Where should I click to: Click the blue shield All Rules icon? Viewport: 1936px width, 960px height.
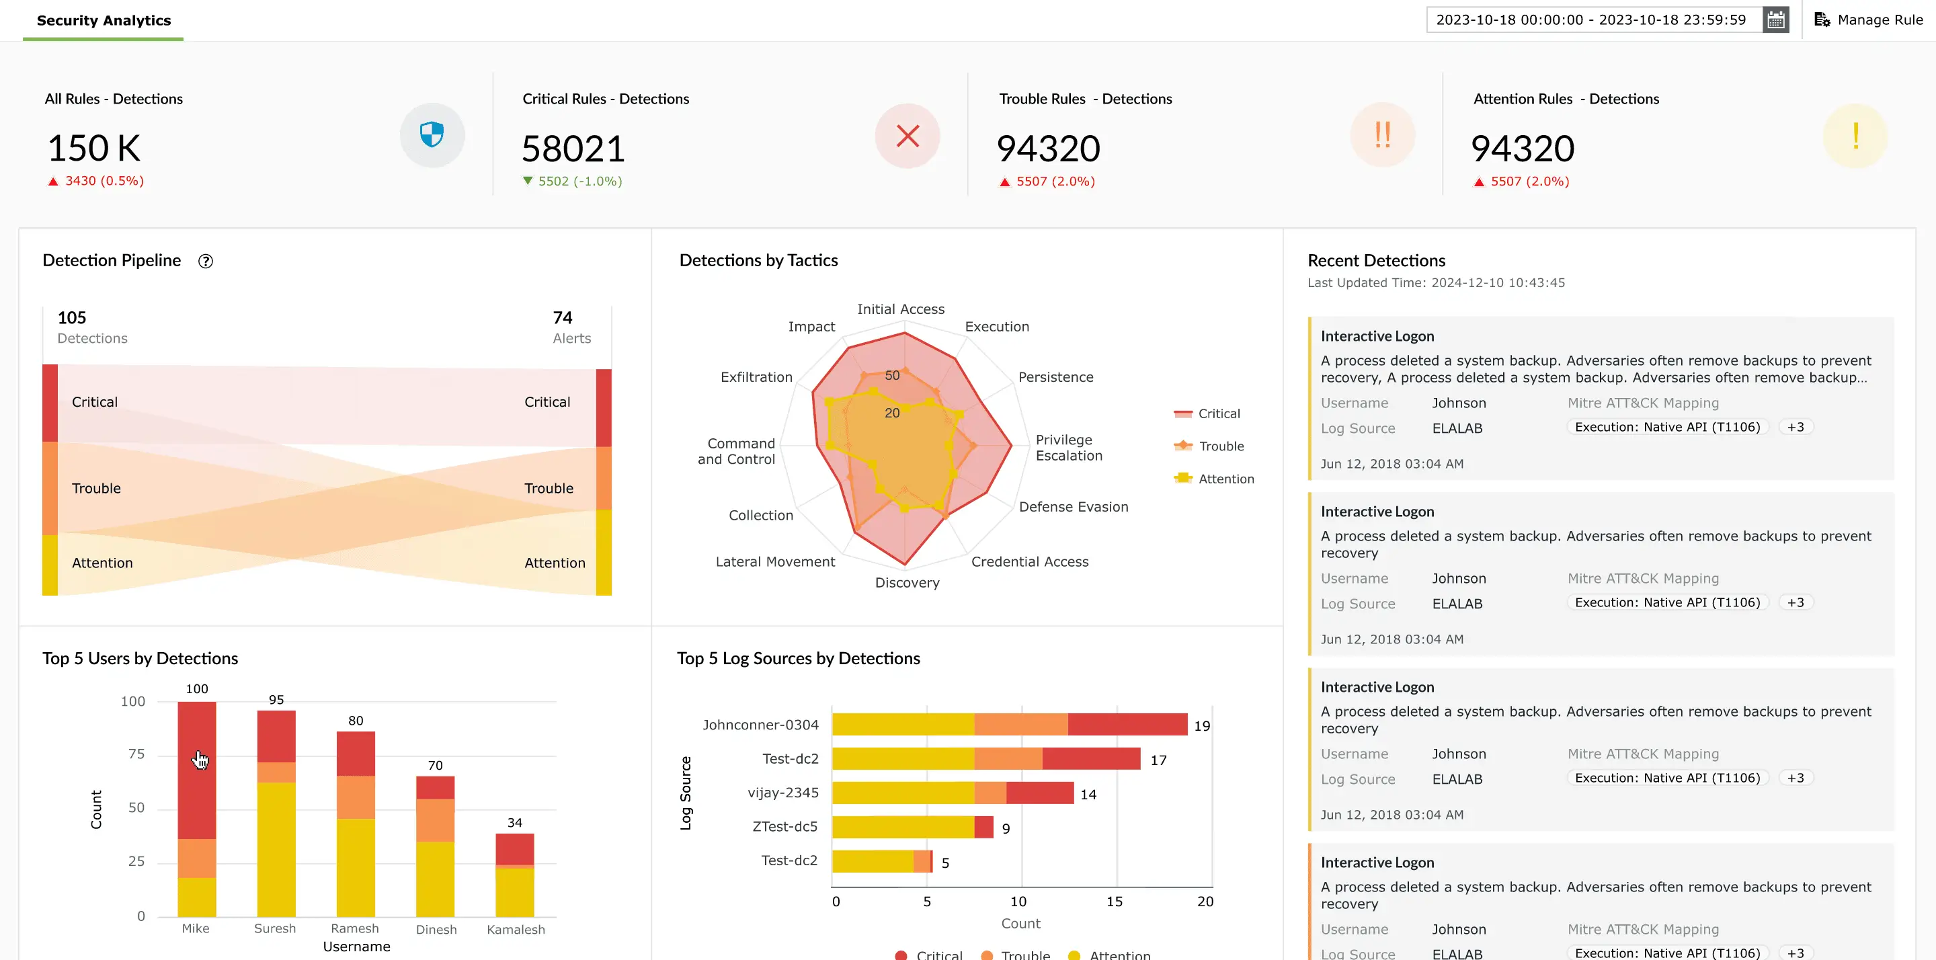coord(432,135)
